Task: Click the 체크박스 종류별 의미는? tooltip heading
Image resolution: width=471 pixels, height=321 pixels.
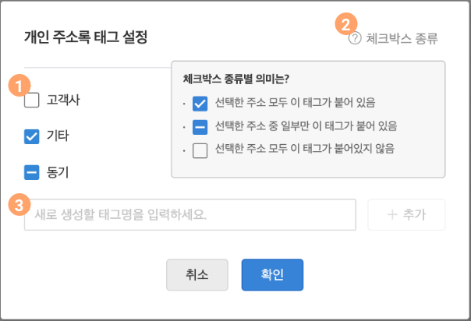Action: [x=235, y=79]
